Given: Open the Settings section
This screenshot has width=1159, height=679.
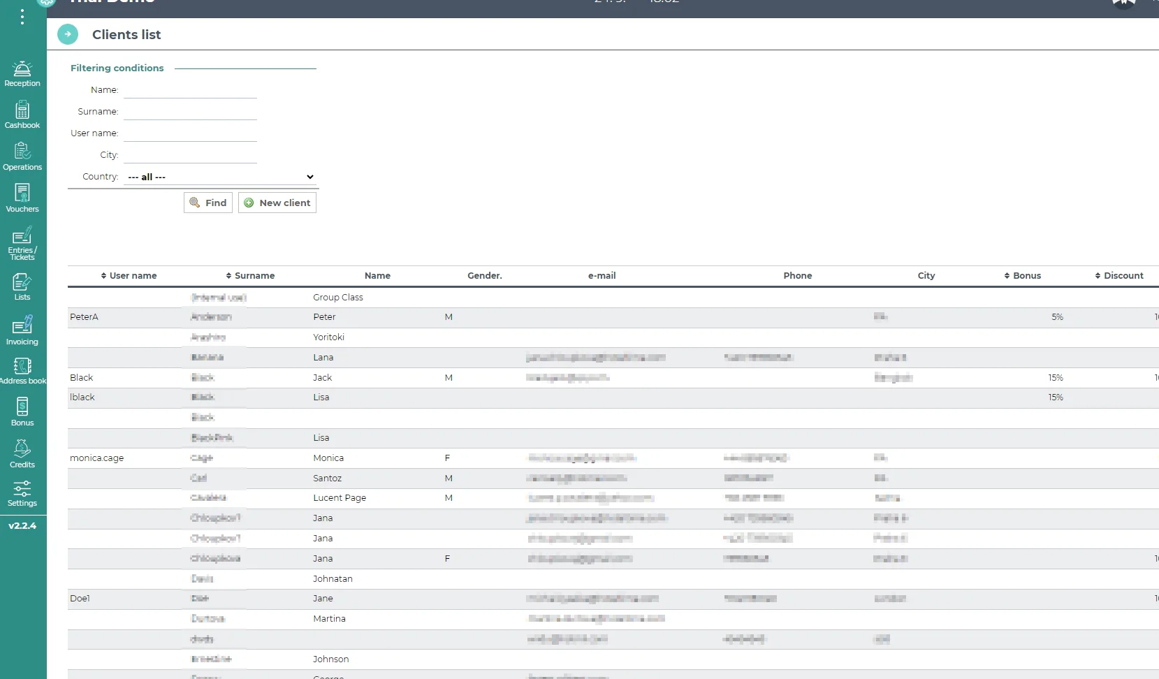Looking at the screenshot, I should (22, 493).
